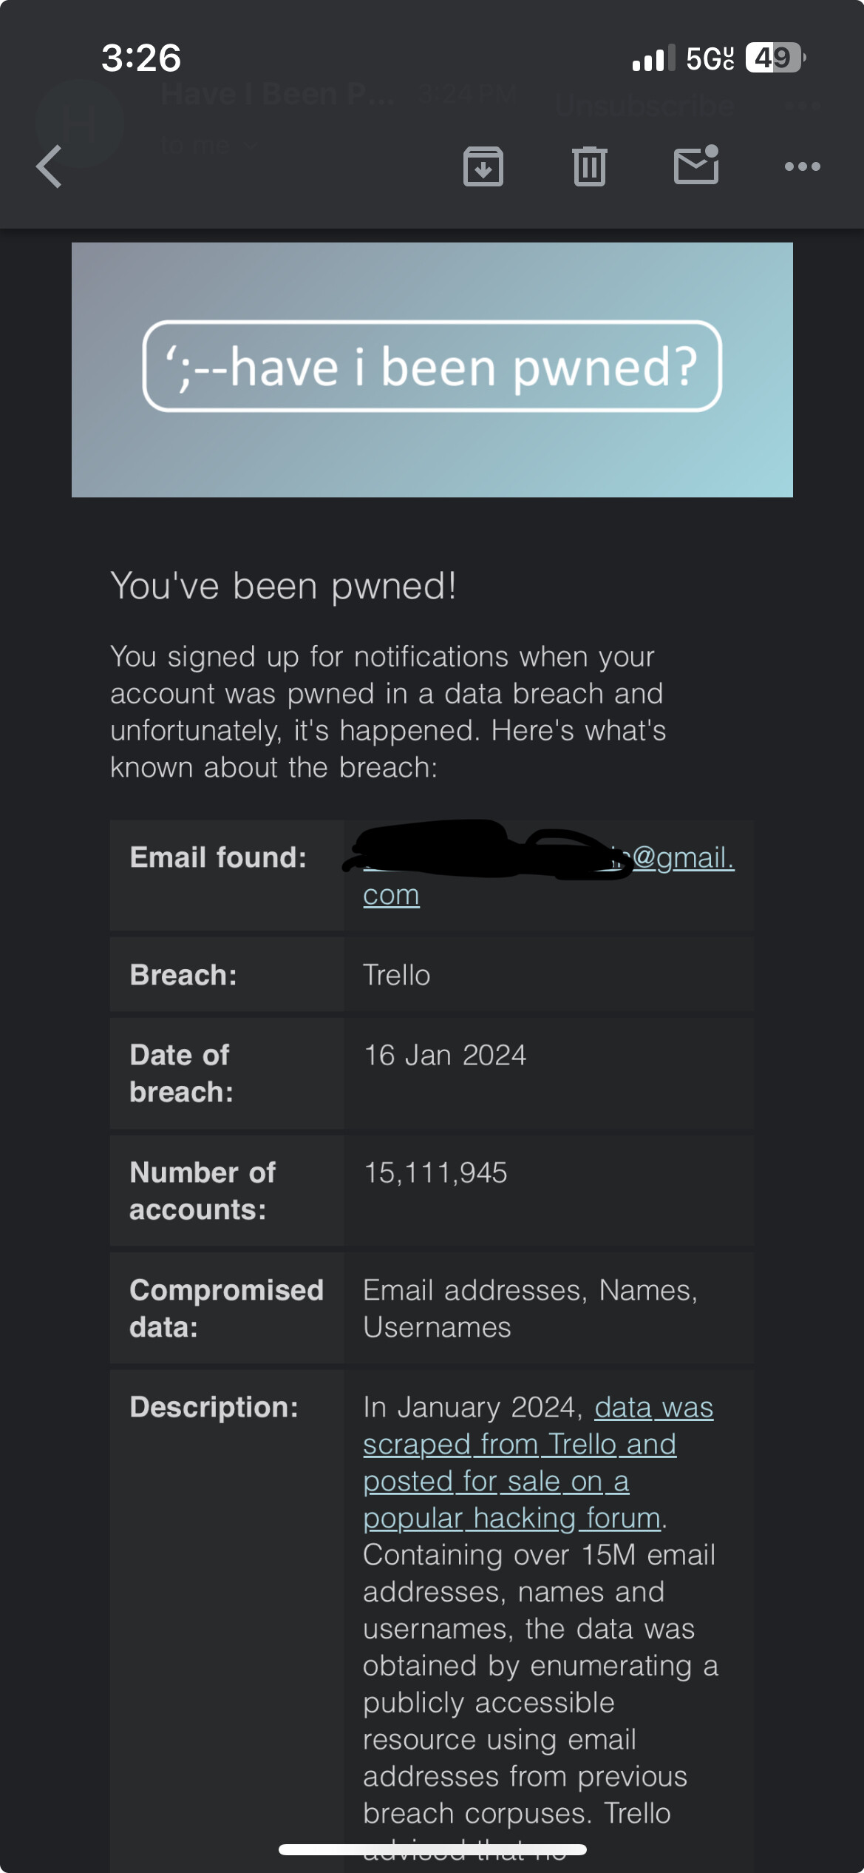
Task: Tap the faded Unsubscribe button
Action: click(x=644, y=107)
